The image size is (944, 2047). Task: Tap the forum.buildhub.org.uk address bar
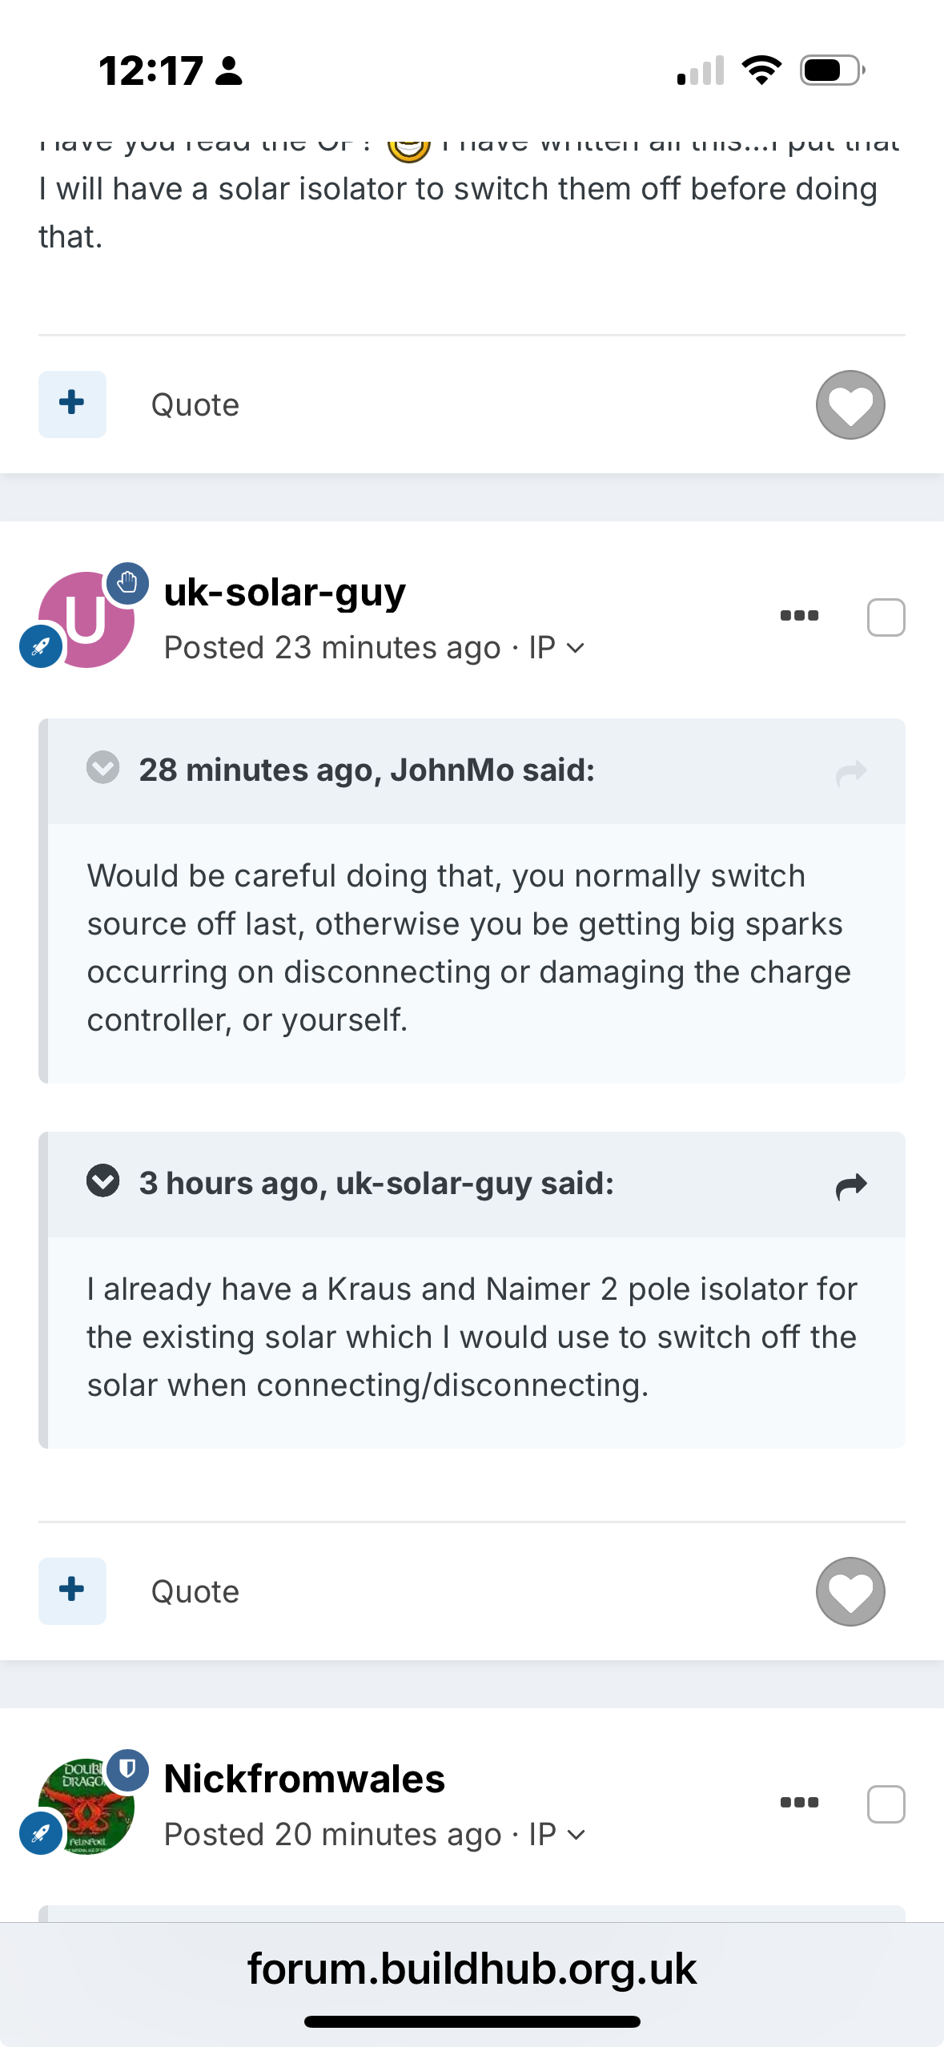coord(472,1969)
